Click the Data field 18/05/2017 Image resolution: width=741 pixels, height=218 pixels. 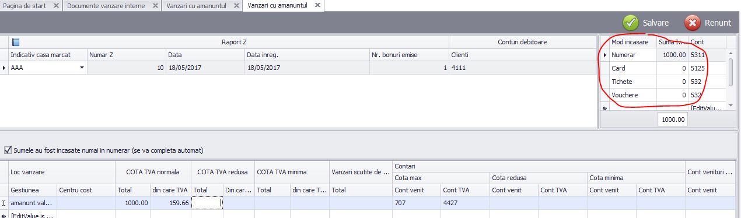[205, 68]
